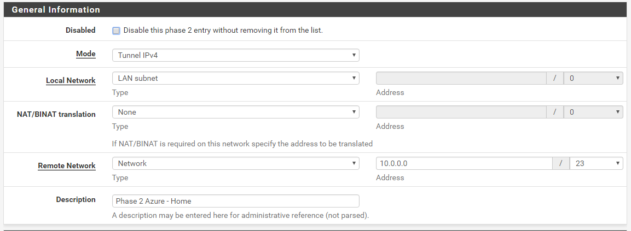Open the Local Network Type dropdown
The image size is (631, 231).
(235, 78)
